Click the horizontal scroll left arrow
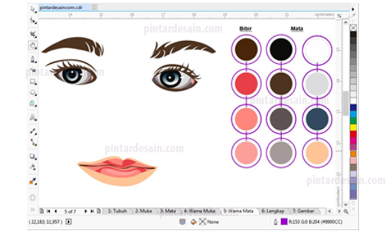386x233 pixels. point(330,211)
